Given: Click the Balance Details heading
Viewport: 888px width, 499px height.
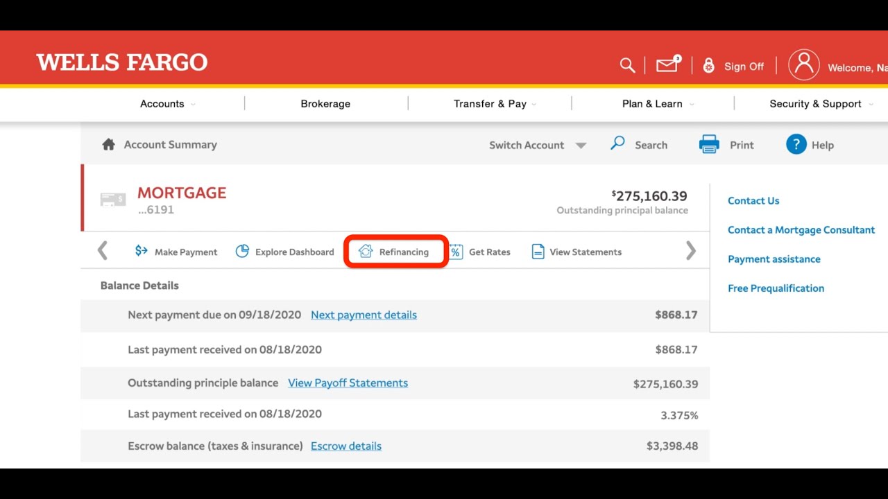Looking at the screenshot, I should pos(139,286).
